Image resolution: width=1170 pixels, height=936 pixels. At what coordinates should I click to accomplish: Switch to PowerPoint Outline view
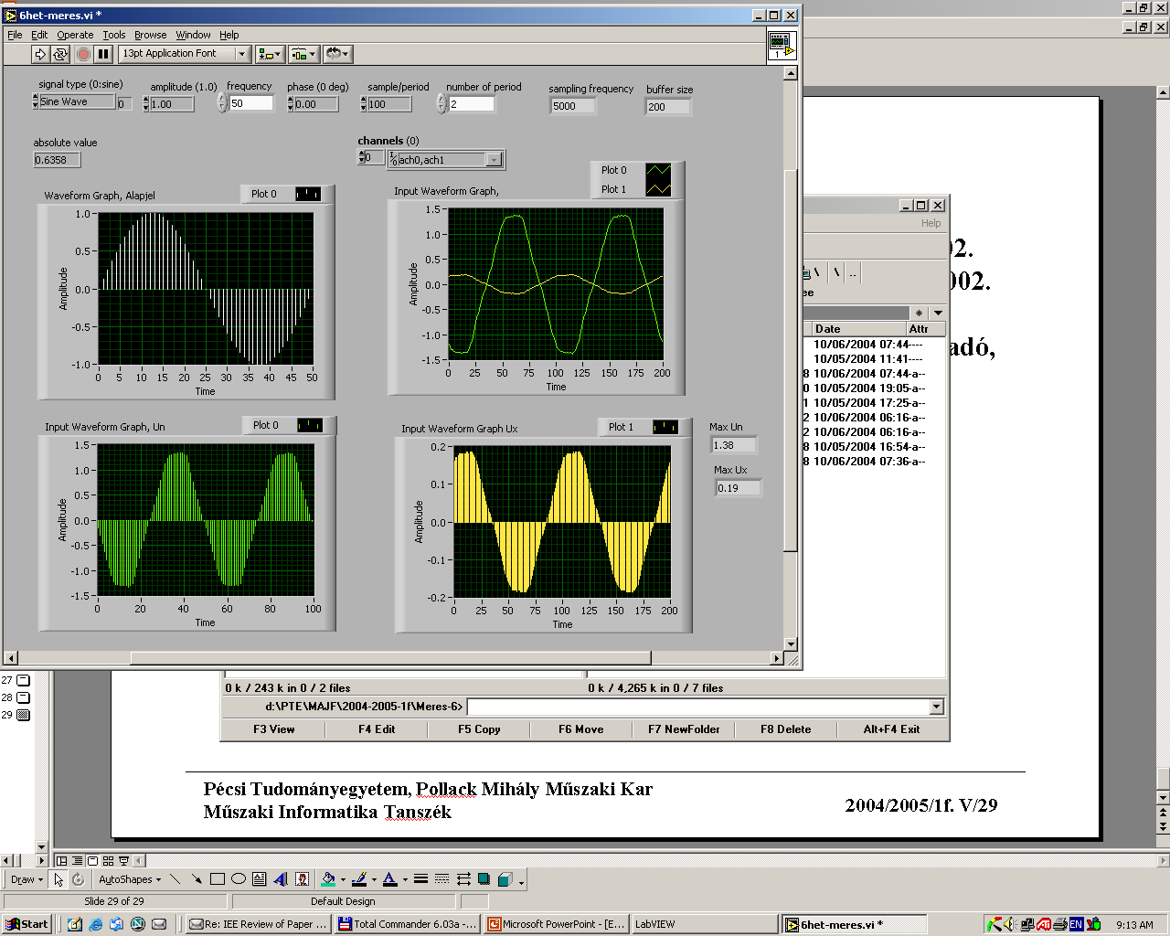(78, 860)
